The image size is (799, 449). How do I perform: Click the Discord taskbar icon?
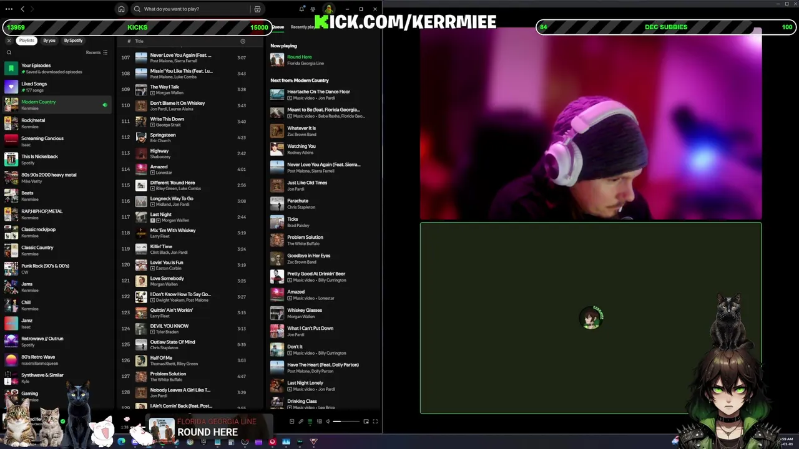point(134,442)
